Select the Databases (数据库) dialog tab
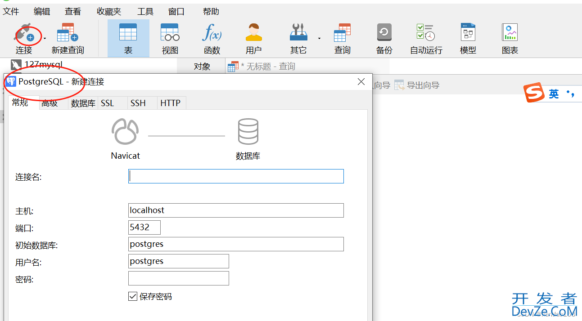582x321 pixels. click(x=83, y=103)
